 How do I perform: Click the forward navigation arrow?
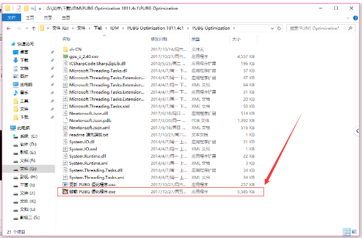pyautogui.click(x=19, y=28)
